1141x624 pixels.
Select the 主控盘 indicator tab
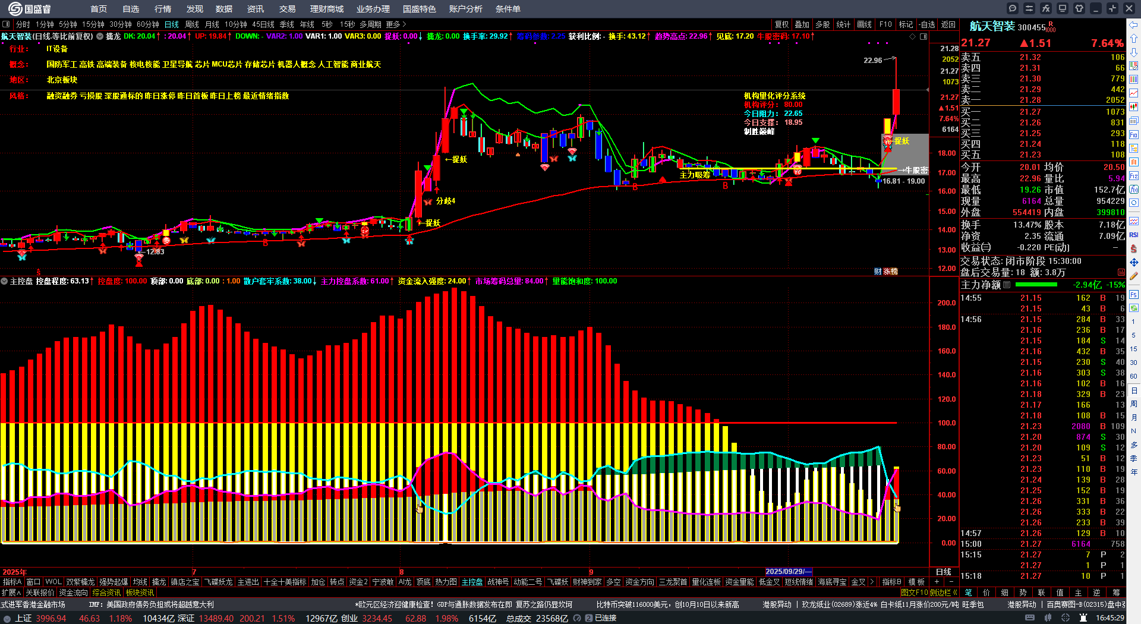pos(472,582)
